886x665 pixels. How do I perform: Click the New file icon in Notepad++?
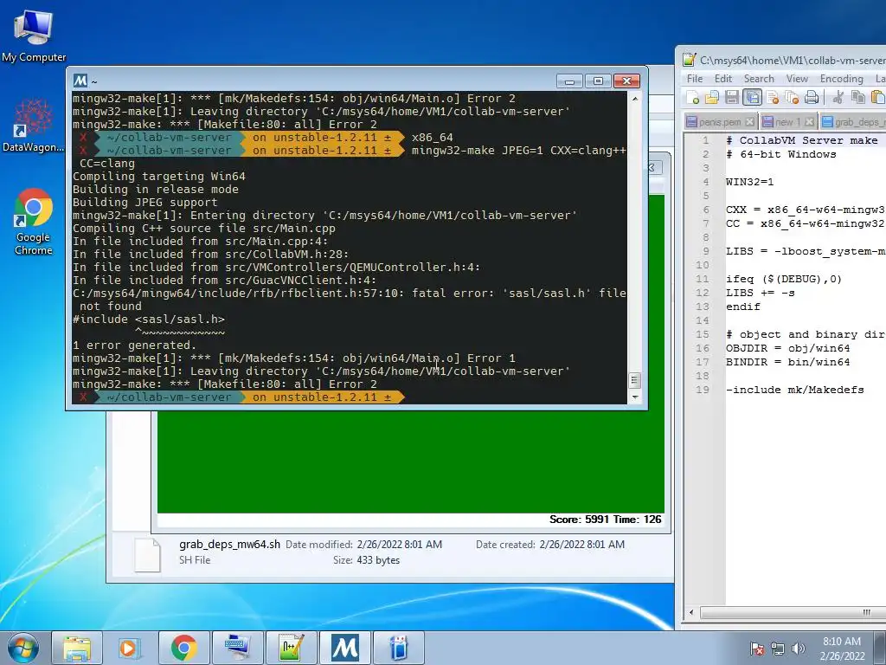693,98
